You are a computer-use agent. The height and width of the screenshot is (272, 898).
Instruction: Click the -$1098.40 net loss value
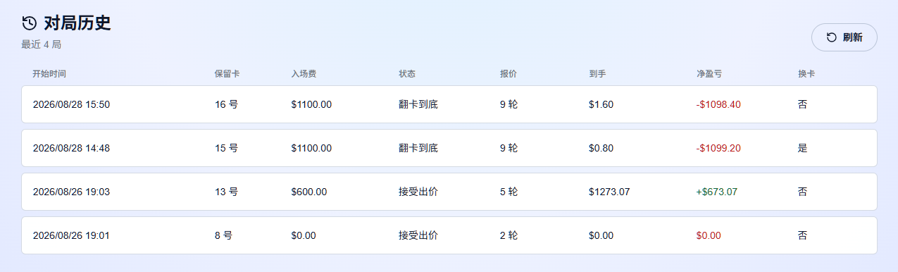[x=718, y=104]
